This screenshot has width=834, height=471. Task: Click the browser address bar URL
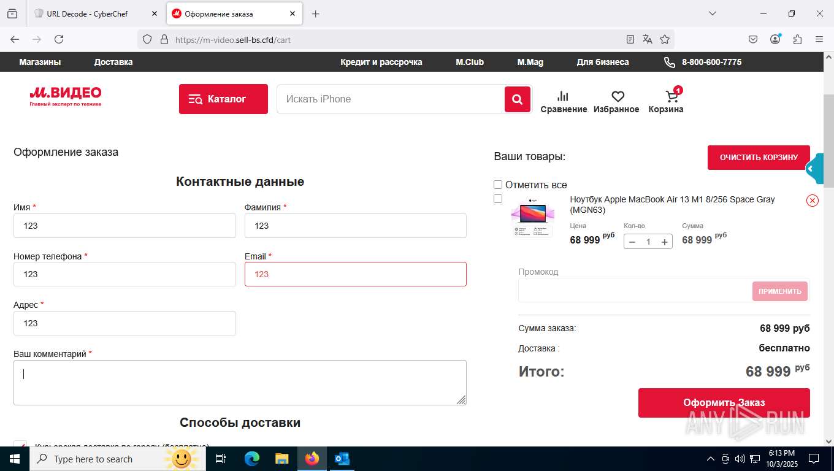tap(233, 39)
